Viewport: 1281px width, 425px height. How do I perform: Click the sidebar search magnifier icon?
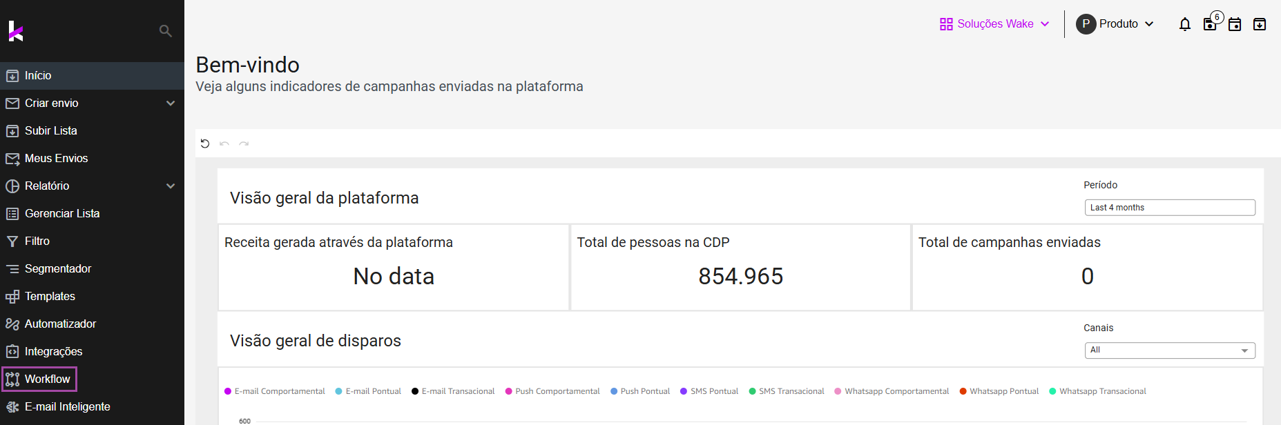click(165, 31)
